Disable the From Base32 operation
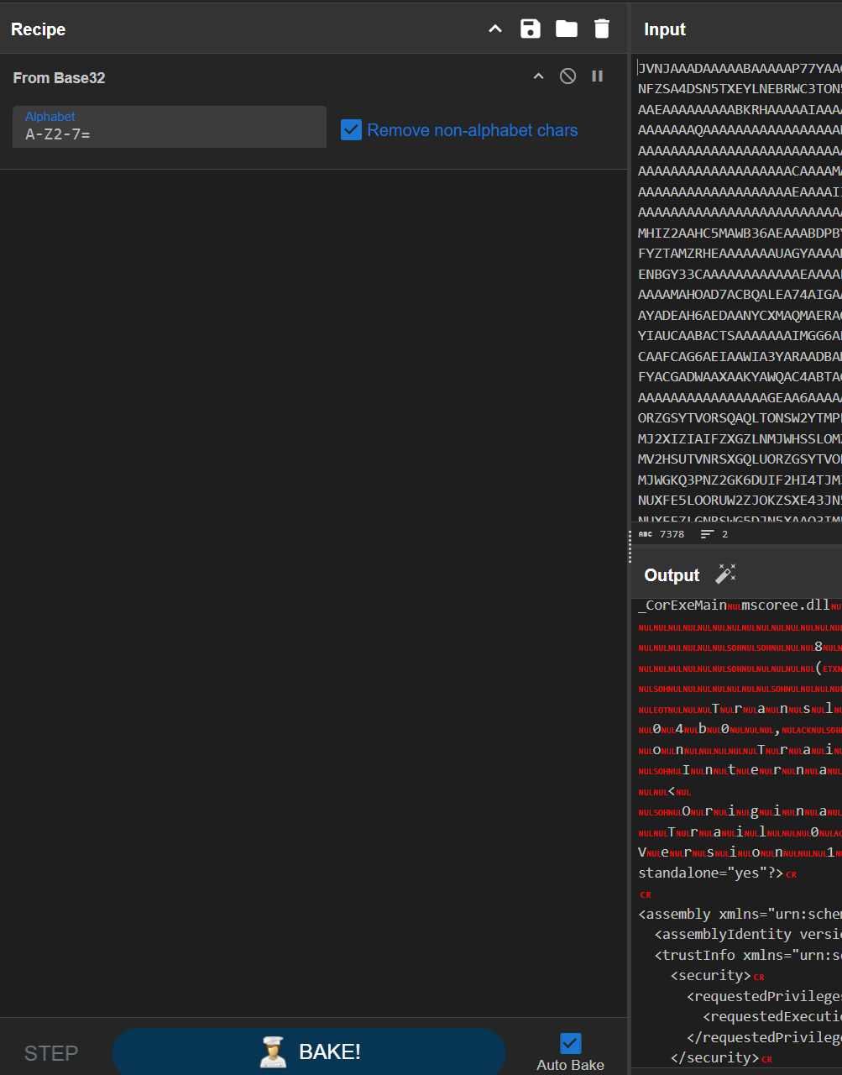 coord(568,76)
